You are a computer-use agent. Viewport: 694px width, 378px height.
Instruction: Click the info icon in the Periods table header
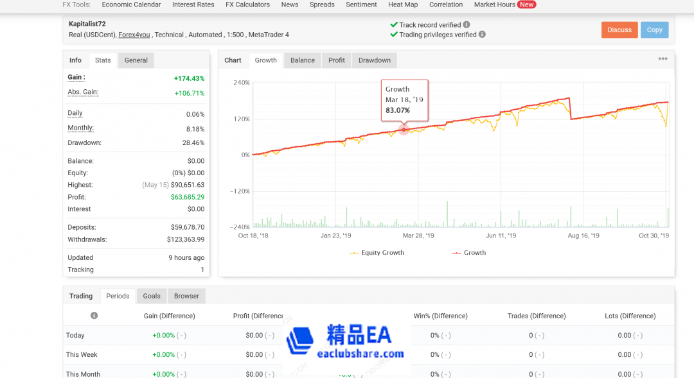(x=94, y=316)
